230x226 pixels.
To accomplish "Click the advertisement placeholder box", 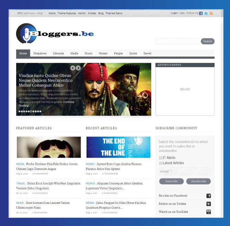I will (185, 91).
